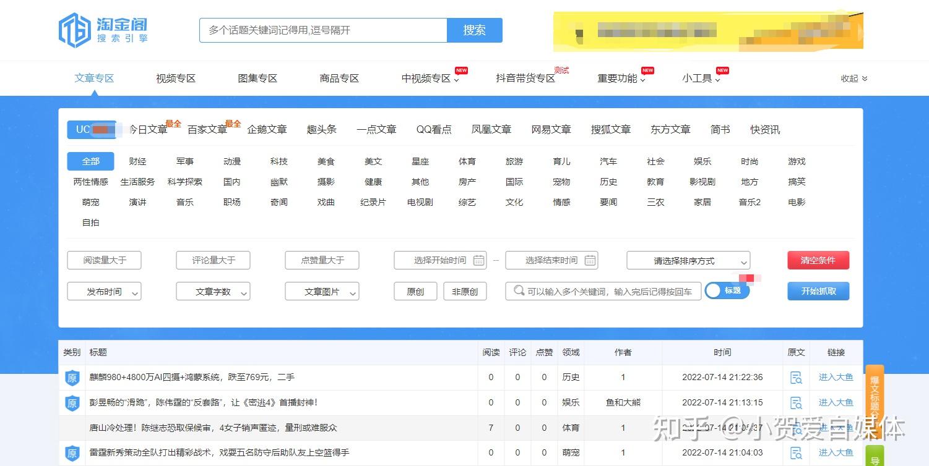The width and height of the screenshot is (929, 466).
Task: Open article 唐山冷处理！陈继志恐取保候审
Action: (x=214, y=428)
